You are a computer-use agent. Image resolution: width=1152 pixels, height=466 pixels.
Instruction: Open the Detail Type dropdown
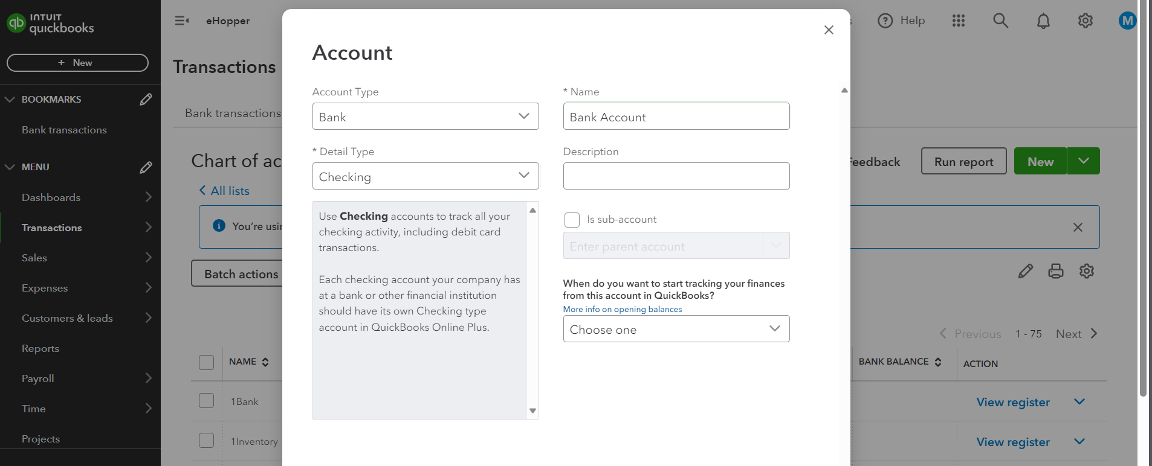(x=426, y=176)
